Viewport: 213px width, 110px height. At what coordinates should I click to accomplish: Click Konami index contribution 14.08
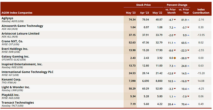(201, 81)
